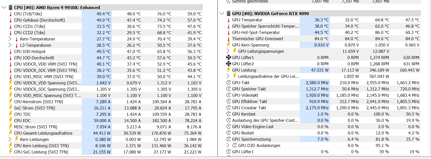
Task: Click thermometer icon of GPU-Temperatur
Action: (229, 20)
